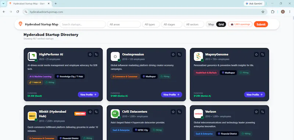Open the All stages dropdown
This screenshot has height=140, width=294.
click(172, 24)
